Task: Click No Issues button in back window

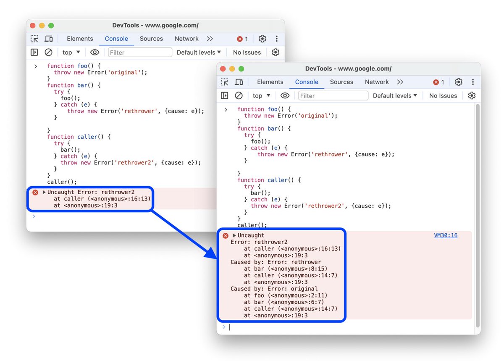Action: [247, 53]
